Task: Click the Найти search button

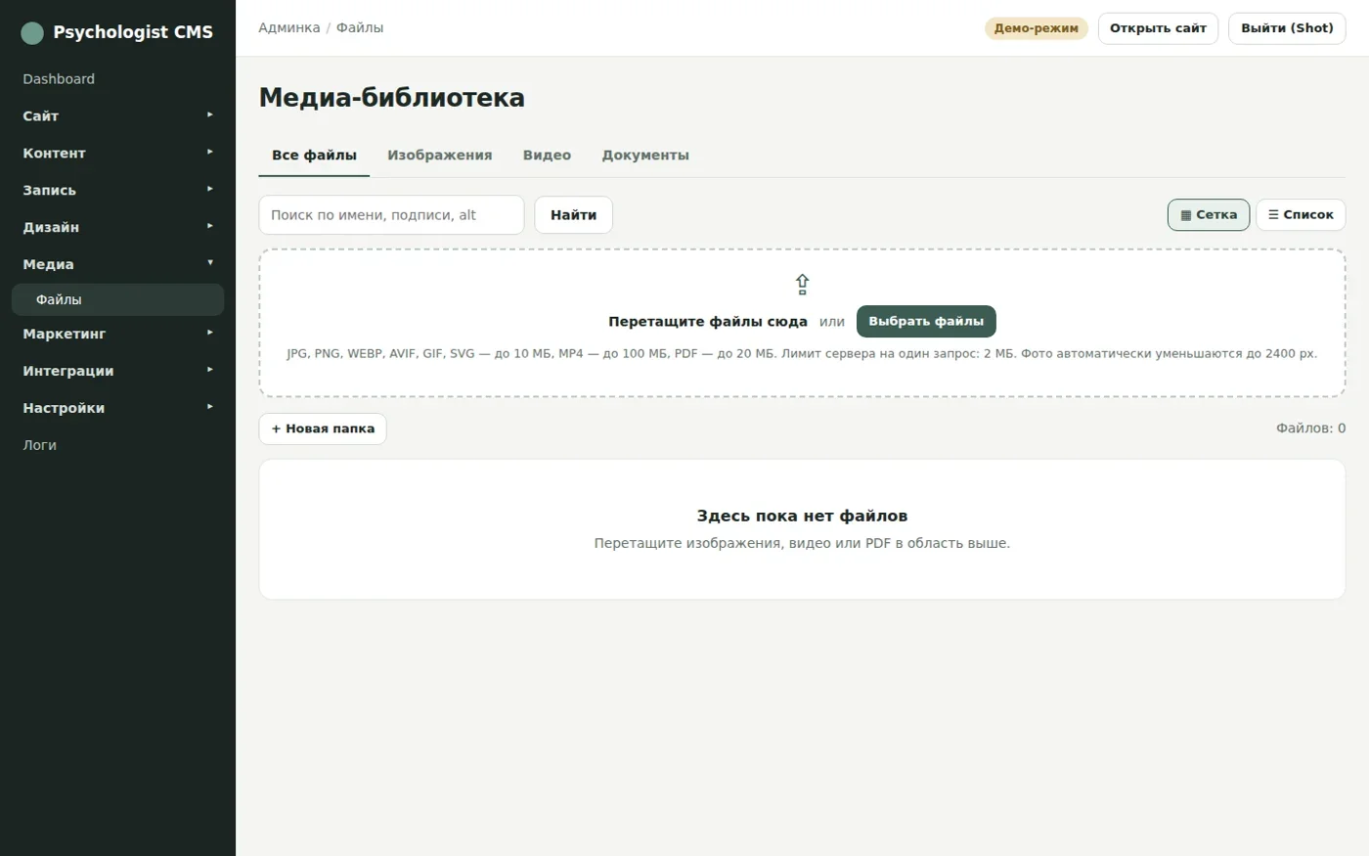Action: [573, 215]
